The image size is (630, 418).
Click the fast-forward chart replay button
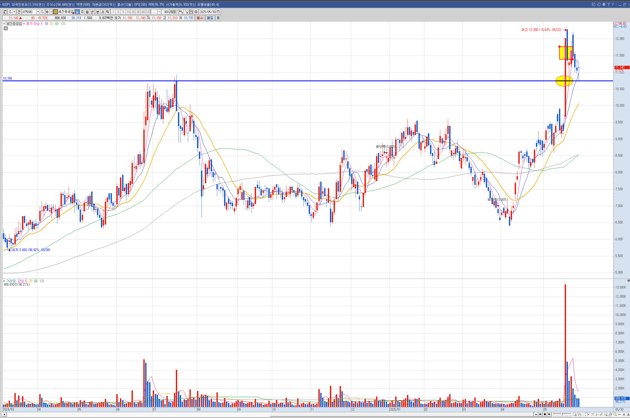[x=549, y=415]
